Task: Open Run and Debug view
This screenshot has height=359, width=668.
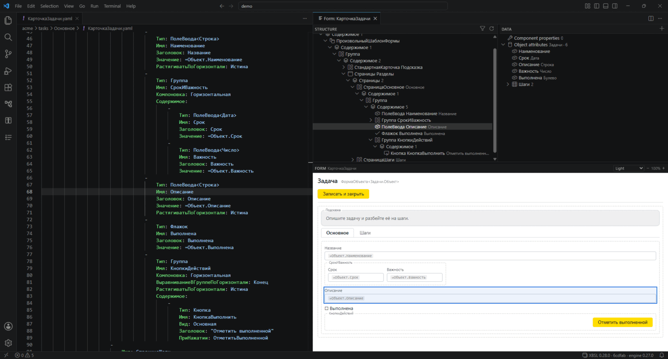Action: click(x=8, y=71)
